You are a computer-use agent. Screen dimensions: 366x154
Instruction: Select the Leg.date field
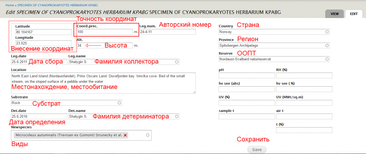pos(19,62)
